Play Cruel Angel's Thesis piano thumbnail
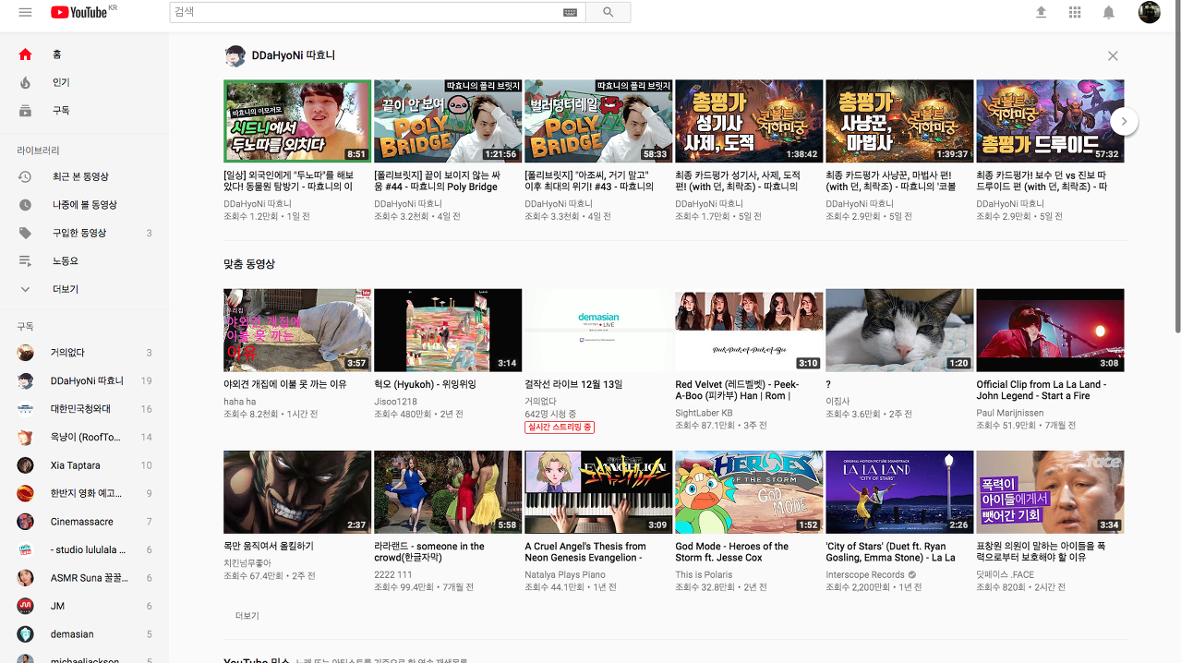 point(598,492)
